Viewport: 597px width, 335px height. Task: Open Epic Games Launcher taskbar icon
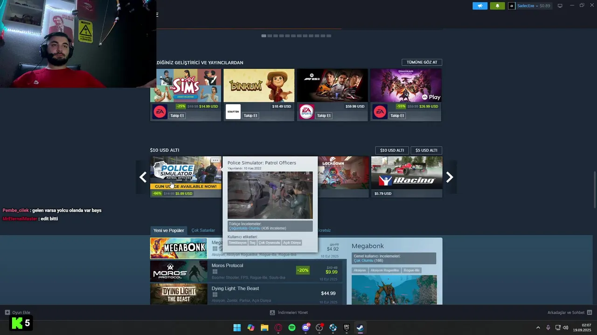(x=347, y=328)
